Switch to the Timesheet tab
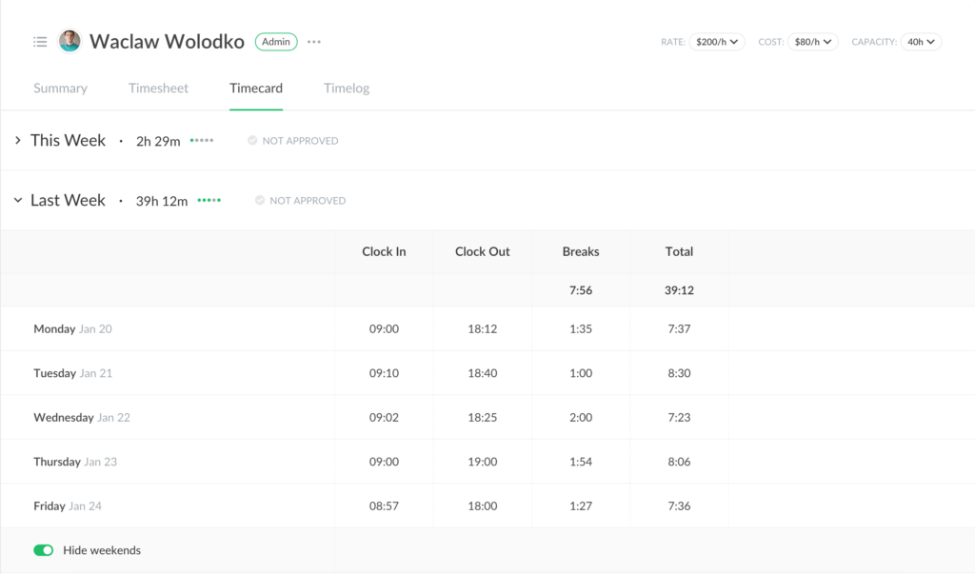Viewport: 975px width, 574px height. point(158,89)
